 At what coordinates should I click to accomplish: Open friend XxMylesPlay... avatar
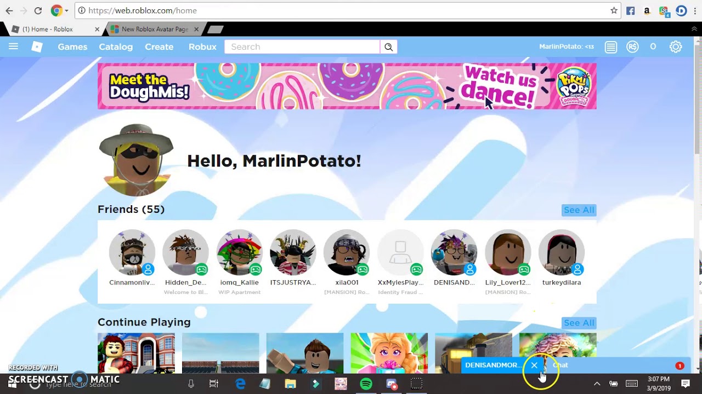pos(400,252)
